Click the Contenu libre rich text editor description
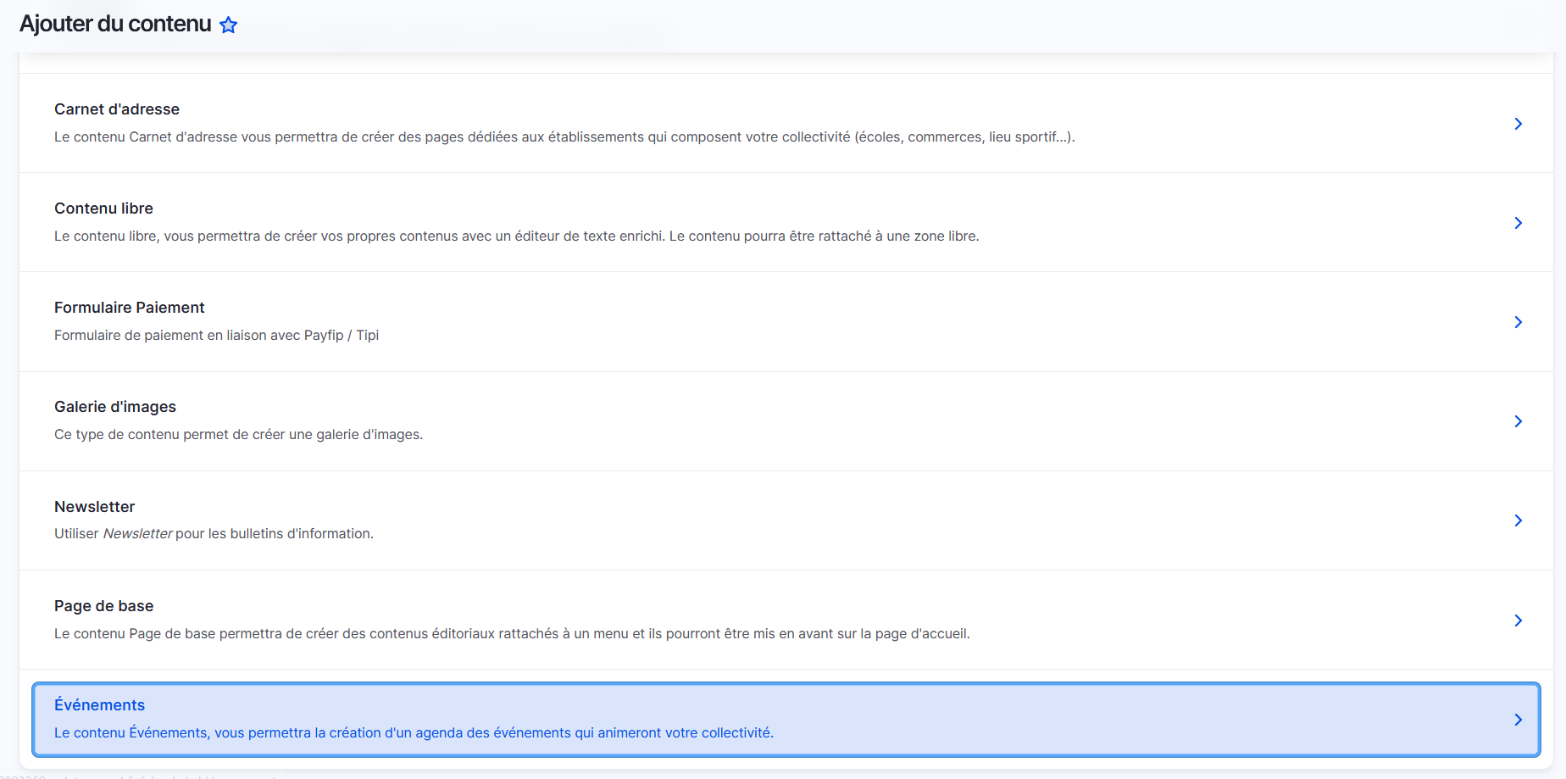 [516, 236]
